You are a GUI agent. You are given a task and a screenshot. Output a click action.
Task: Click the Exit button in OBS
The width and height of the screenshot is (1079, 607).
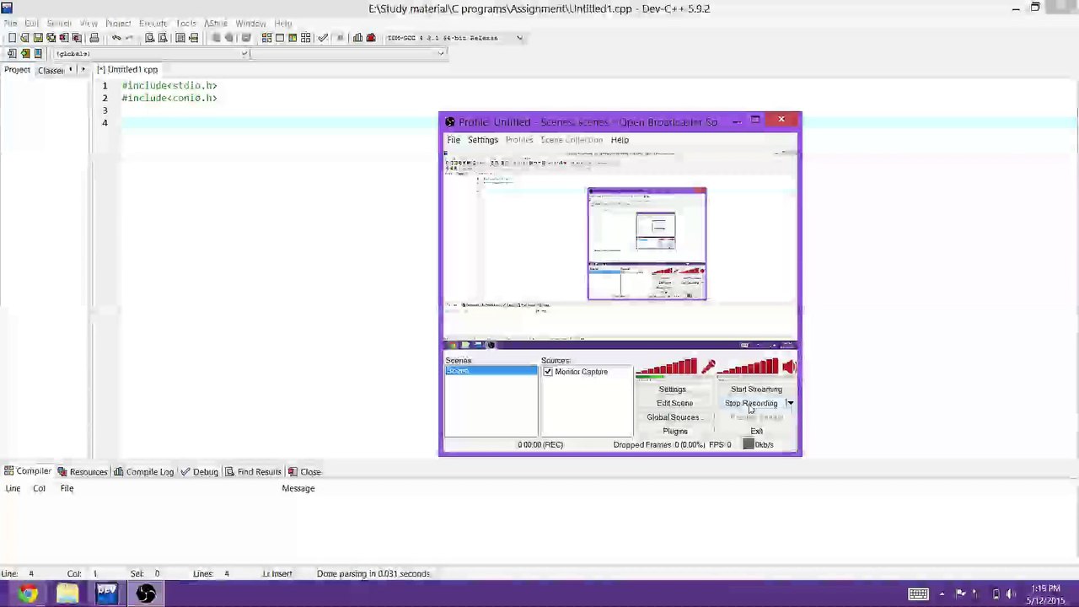(756, 432)
